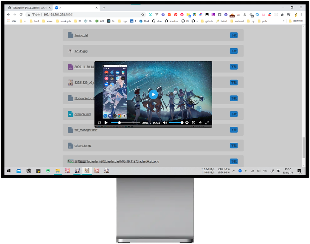The width and height of the screenshot is (310, 244).
Task: Download the 82921529_p0 image file
Action: click(234, 83)
